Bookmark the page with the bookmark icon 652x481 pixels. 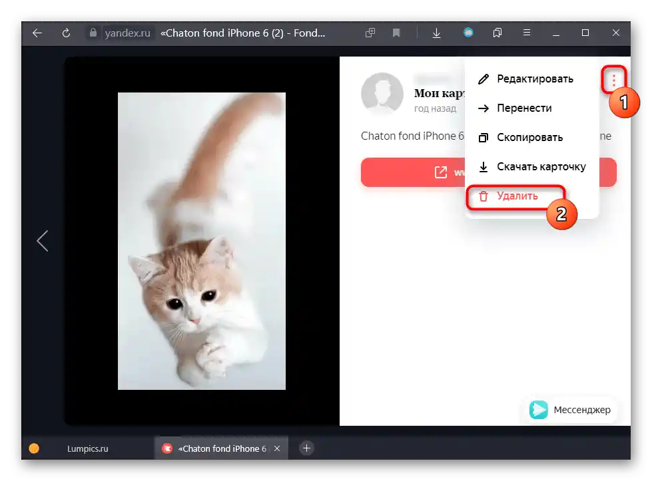pyautogui.click(x=396, y=33)
